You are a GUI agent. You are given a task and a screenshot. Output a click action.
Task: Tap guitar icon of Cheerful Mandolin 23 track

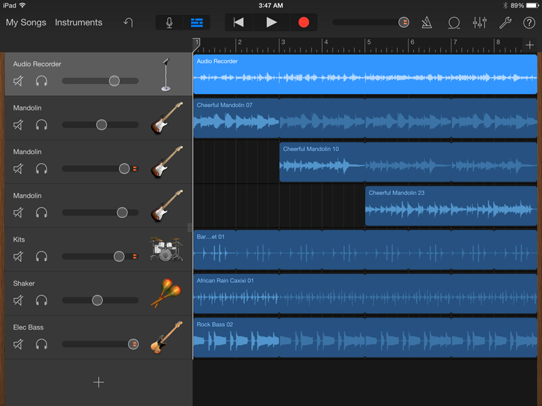(167, 206)
